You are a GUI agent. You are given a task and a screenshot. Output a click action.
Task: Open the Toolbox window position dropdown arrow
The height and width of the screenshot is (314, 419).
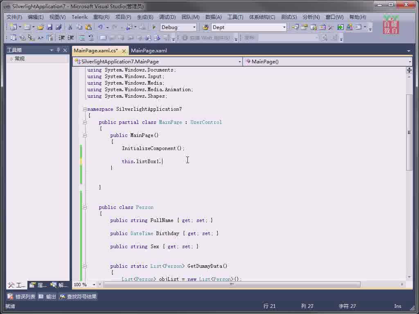[51, 50]
